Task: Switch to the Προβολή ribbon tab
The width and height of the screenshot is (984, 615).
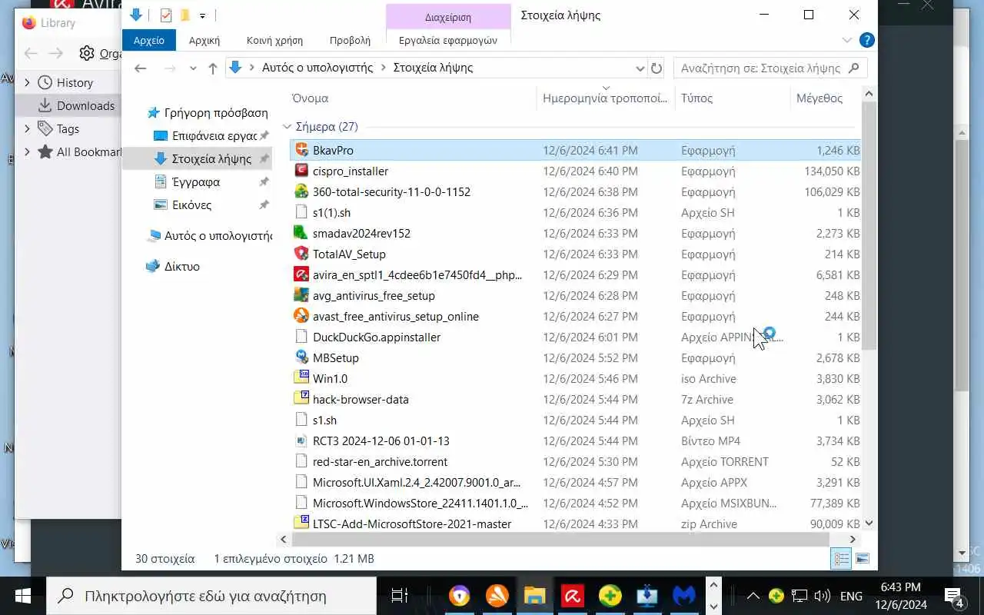Action: pyautogui.click(x=350, y=40)
